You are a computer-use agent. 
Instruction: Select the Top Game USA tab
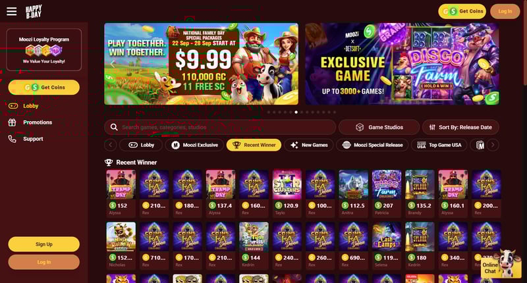439,145
